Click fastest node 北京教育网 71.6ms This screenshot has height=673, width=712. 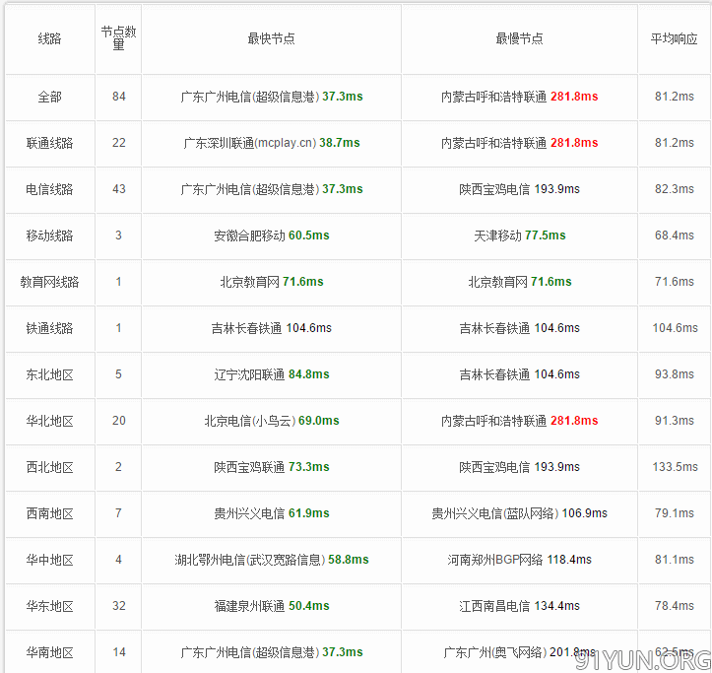(271, 282)
